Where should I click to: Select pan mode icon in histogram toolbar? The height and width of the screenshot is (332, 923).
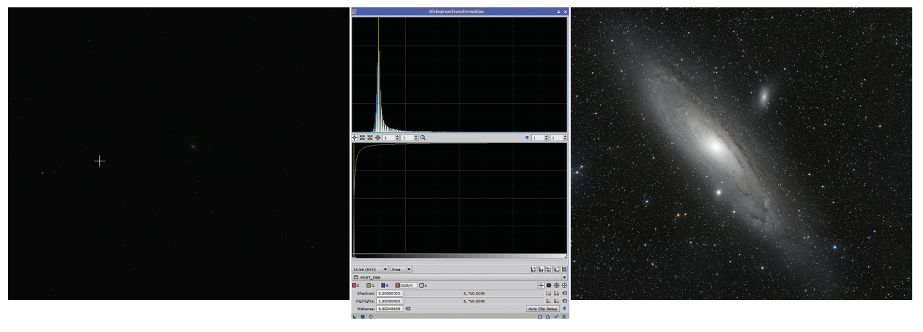pyautogui.click(x=378, y=138)
